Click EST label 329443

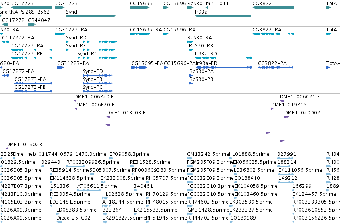click(x=50, y=162)
